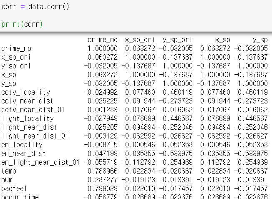Select the 'y_sp' column header
This screenshot has width=272, height=199.
260,40
